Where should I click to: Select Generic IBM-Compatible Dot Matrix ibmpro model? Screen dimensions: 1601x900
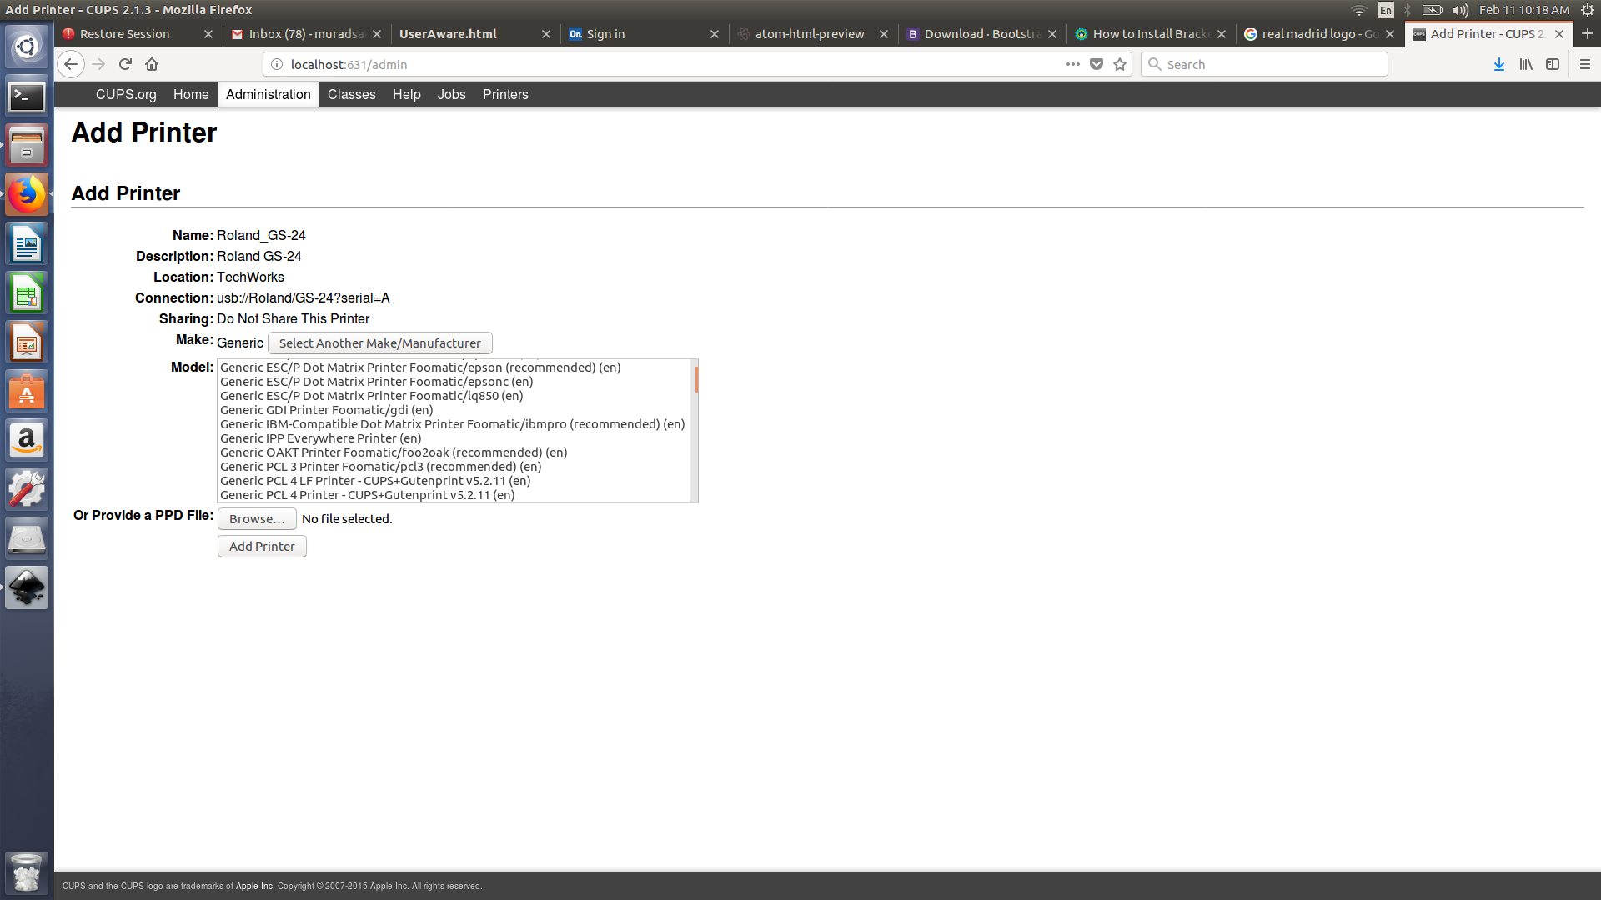tap(455, 424)
